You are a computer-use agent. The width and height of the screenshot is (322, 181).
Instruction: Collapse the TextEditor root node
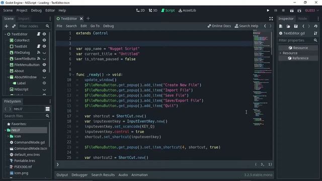click(x=6, y=34)
